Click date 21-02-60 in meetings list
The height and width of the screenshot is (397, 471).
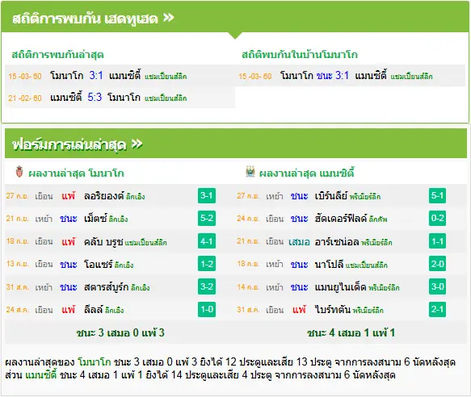click(x=25, y=98)
